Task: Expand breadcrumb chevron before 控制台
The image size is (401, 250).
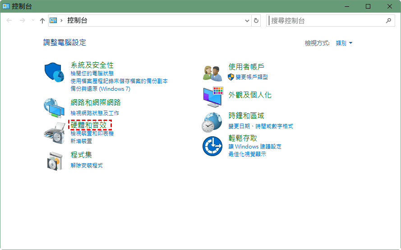Action: [x=61, y=20]
